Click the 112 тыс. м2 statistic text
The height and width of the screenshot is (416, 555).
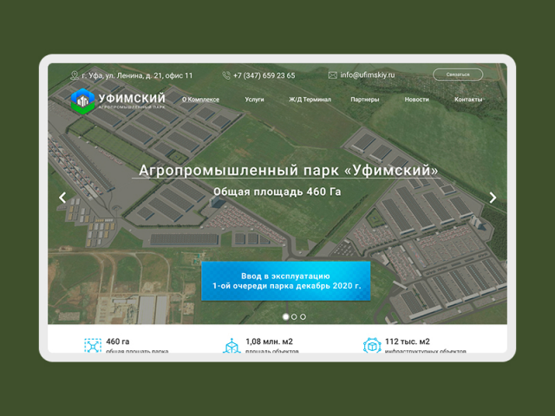(408, 341)
